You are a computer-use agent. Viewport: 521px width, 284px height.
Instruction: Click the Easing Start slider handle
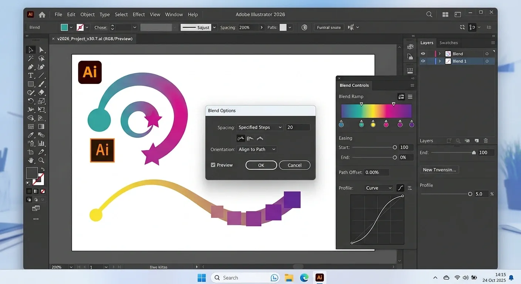coord(395,147)
